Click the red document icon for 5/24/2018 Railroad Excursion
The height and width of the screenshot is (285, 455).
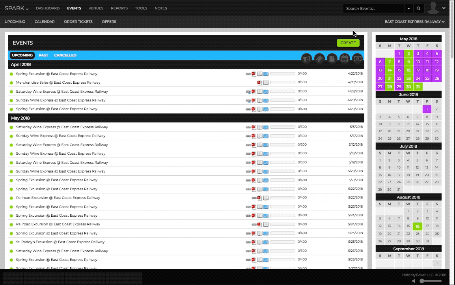(259, 225)
